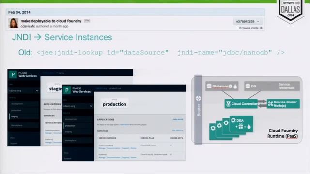Click the production space title heading
The image size is (310, 174).
(x=114, y=104)
